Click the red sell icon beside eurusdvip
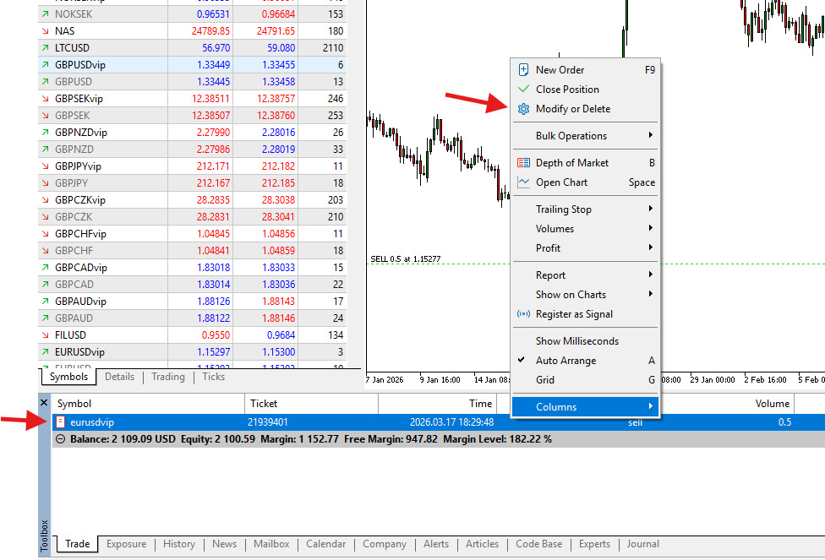Image resolution: width=825 pixels, height=560 pixels. [60, 421]
